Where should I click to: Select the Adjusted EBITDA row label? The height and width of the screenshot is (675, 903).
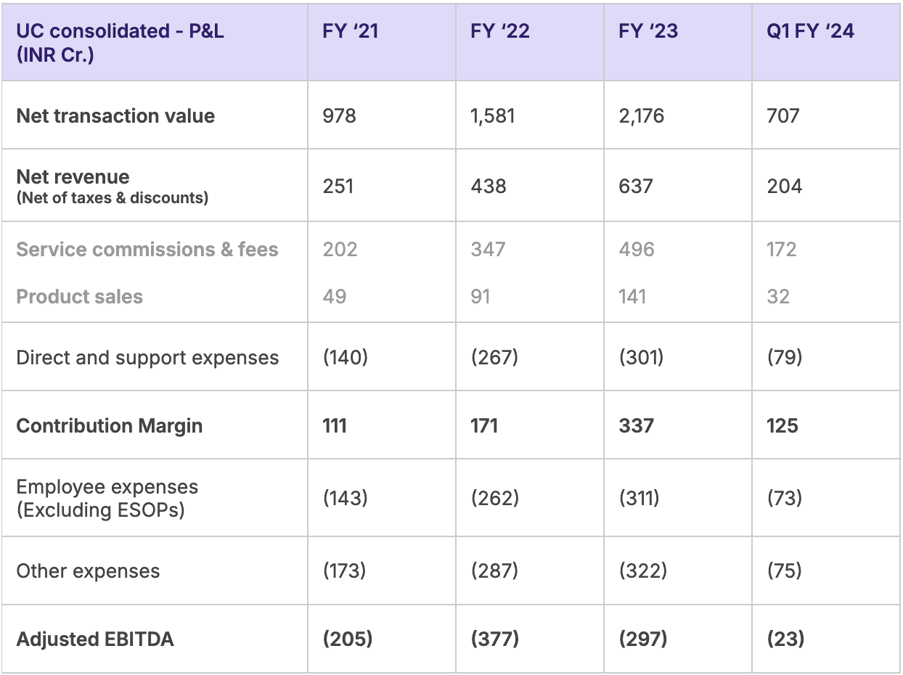pos(95,639)
